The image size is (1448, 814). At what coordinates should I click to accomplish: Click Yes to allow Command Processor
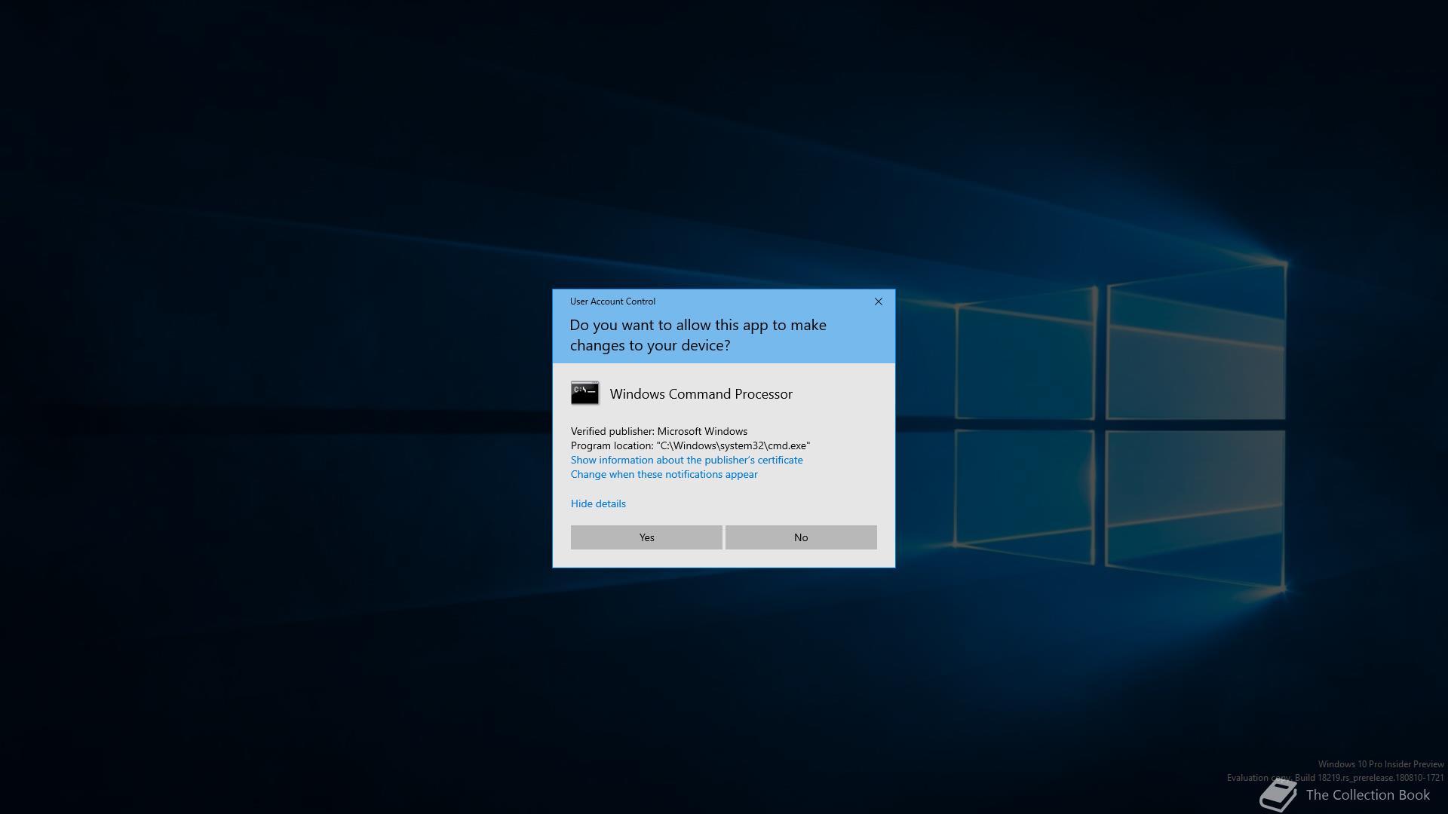point(646,537)
